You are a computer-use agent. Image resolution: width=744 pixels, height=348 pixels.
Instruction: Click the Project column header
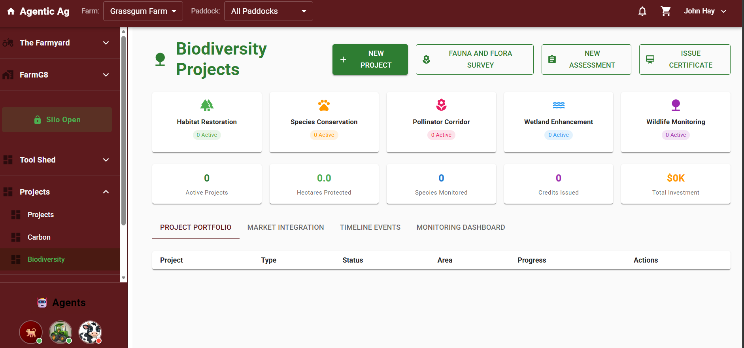171,260
